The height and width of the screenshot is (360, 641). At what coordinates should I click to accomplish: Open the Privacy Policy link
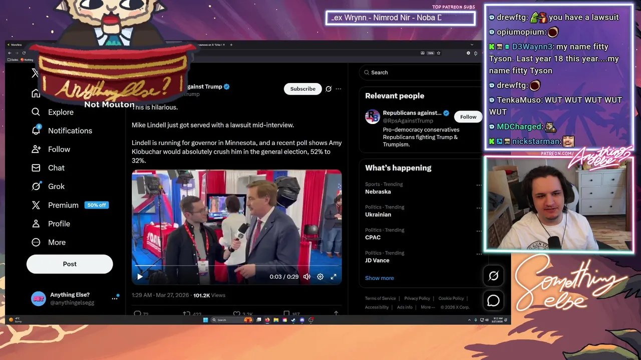click(417, 298)
